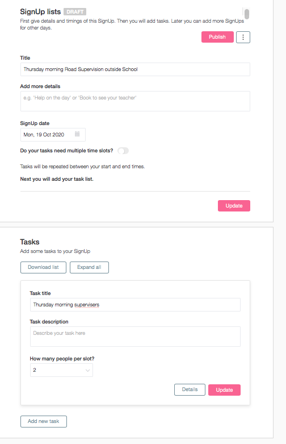
Task: Click the SignUp lists heading
Action: click(x=40, y=11)
